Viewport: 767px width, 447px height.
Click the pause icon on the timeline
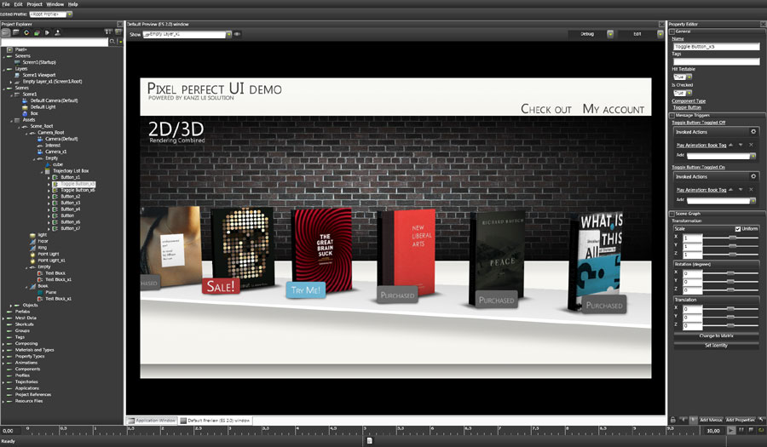741,430
